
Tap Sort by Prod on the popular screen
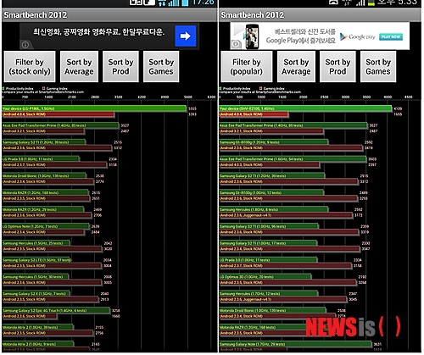point(338,67)
